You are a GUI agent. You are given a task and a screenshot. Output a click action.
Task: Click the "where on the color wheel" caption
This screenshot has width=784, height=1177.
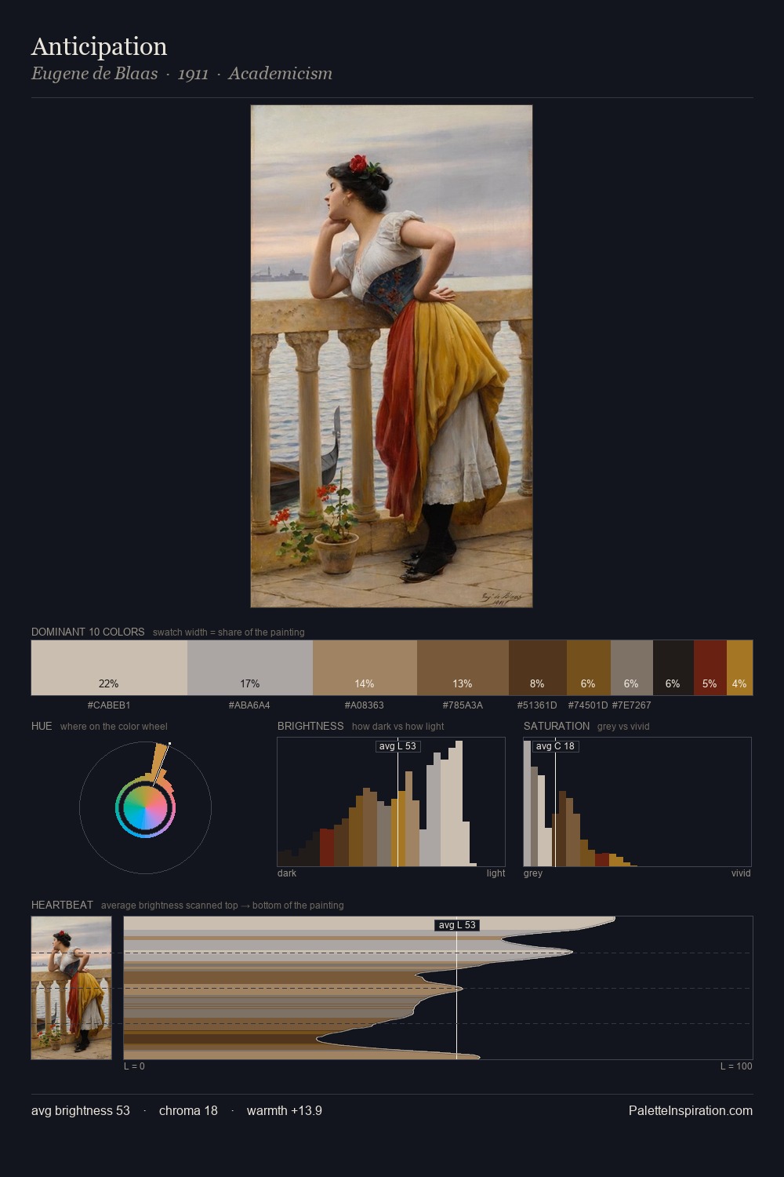pos(114,727)
